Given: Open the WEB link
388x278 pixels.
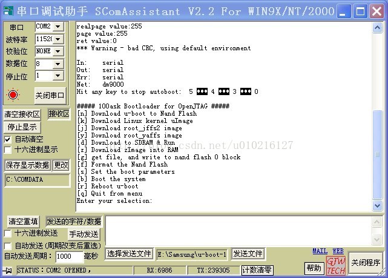Looking at the screenshot, I should 338,251.
